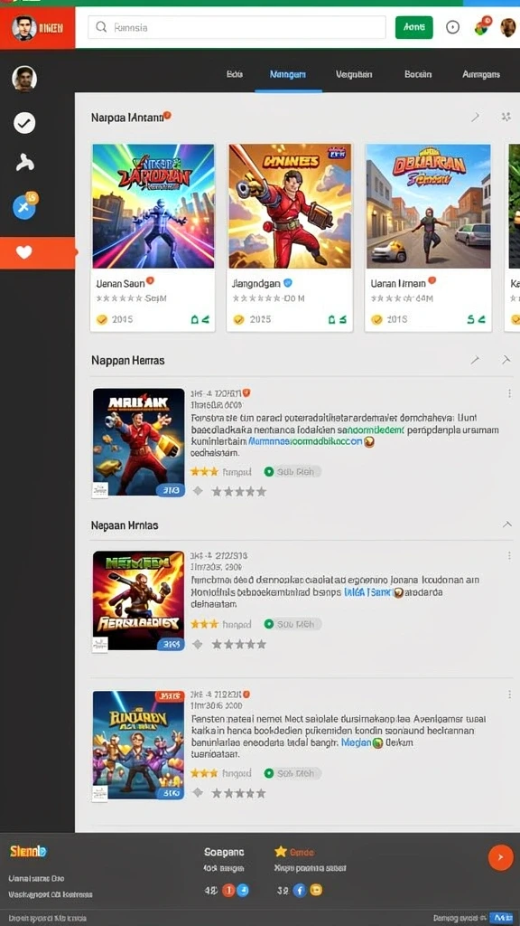This screenshot has width=520, height=926.
Task: Switch to the Bocian tab
Action: 418,74
